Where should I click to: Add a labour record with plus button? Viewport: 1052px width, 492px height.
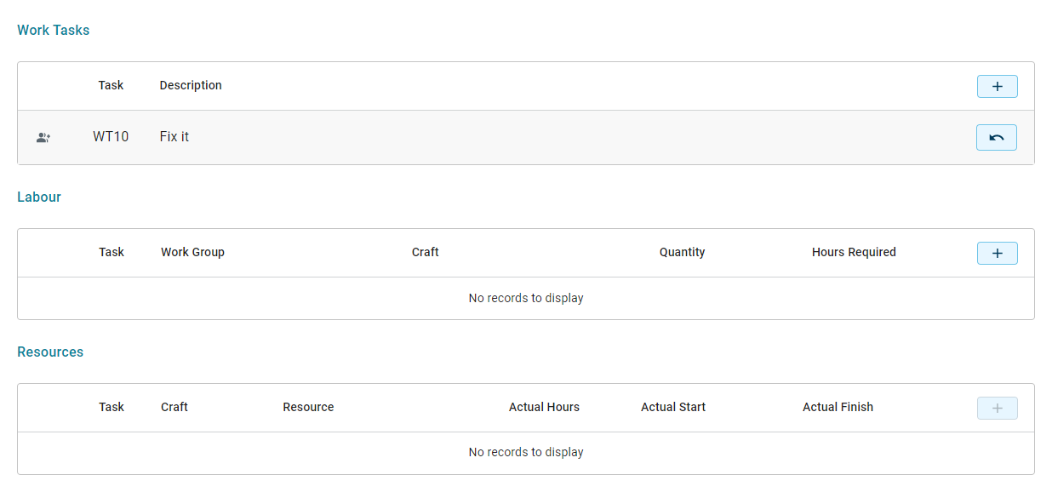coord(997,253)
